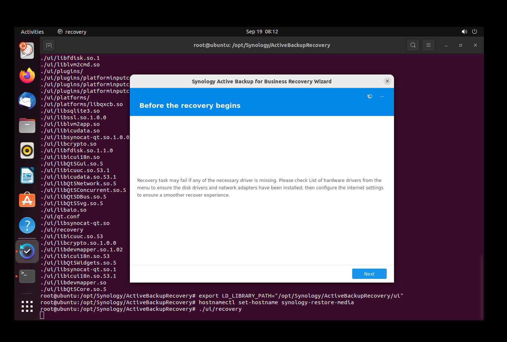Open the more options ellipsis menu in wizard

382,97
